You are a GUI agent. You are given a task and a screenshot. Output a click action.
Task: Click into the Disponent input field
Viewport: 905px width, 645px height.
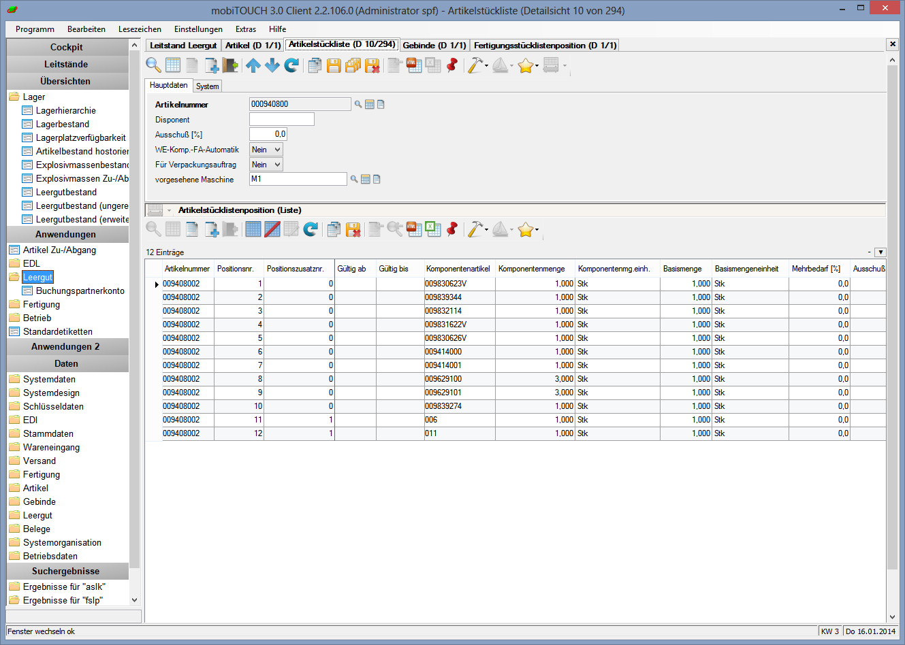(282, 119)
